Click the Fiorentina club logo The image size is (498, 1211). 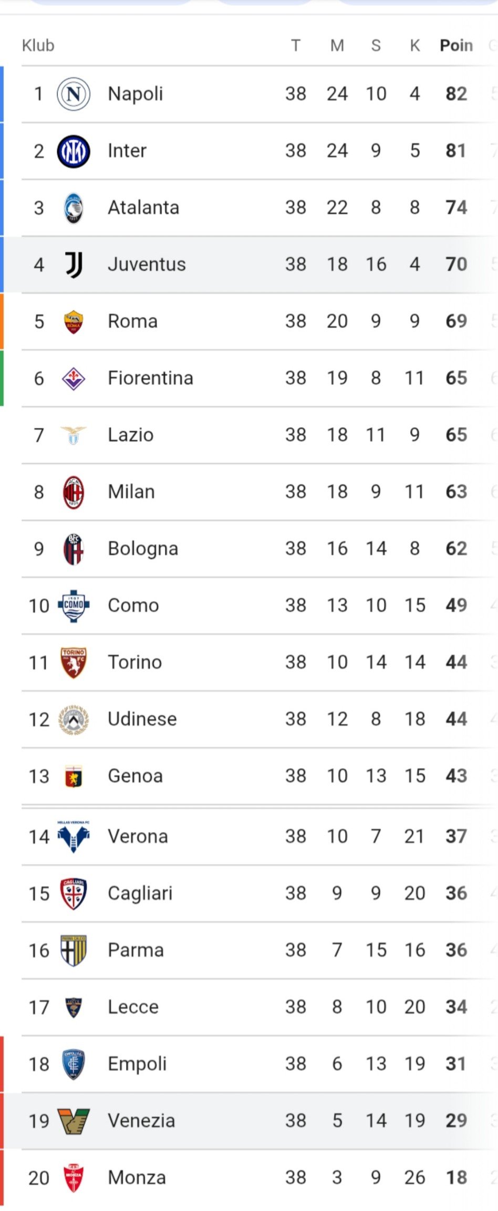point(74,379)
